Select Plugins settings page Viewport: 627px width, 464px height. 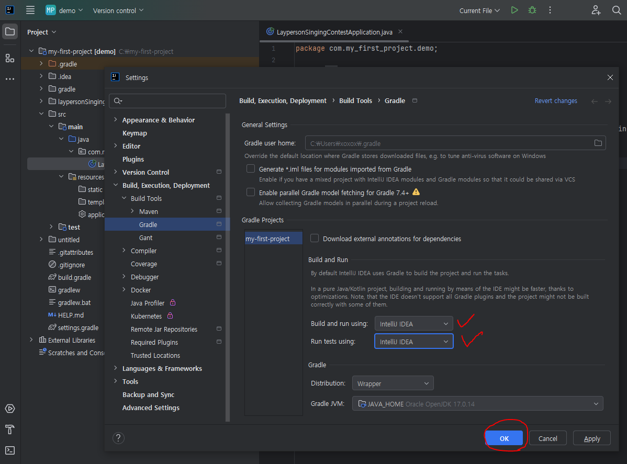click(133, 159)
